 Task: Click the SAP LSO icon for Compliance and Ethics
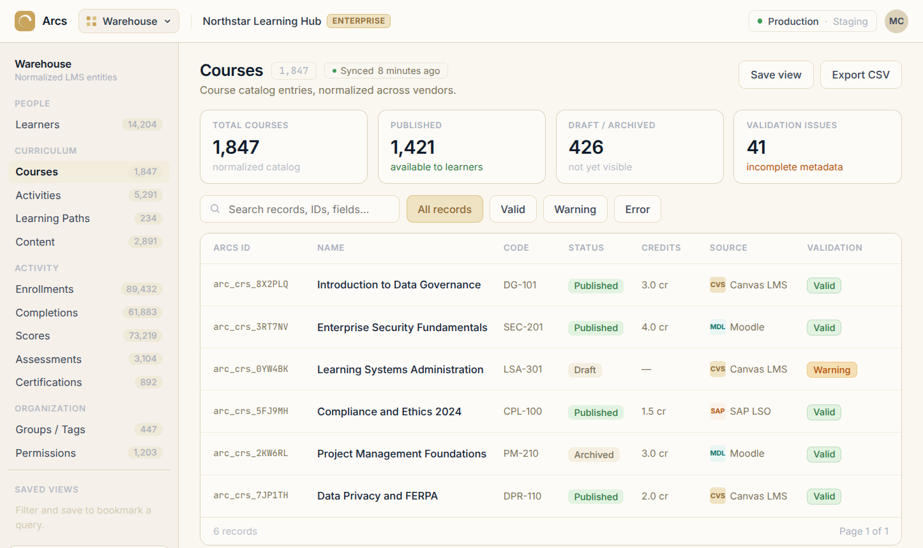(717, 411)
